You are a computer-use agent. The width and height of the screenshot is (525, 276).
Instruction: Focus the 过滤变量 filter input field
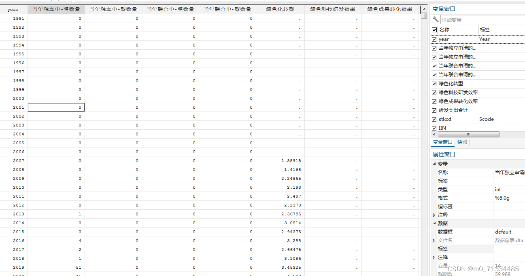(x=482, y=20)
